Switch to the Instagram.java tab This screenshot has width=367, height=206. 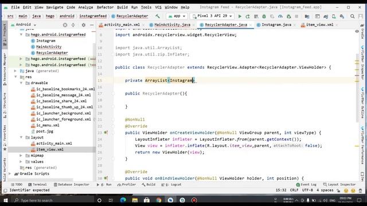276,25
